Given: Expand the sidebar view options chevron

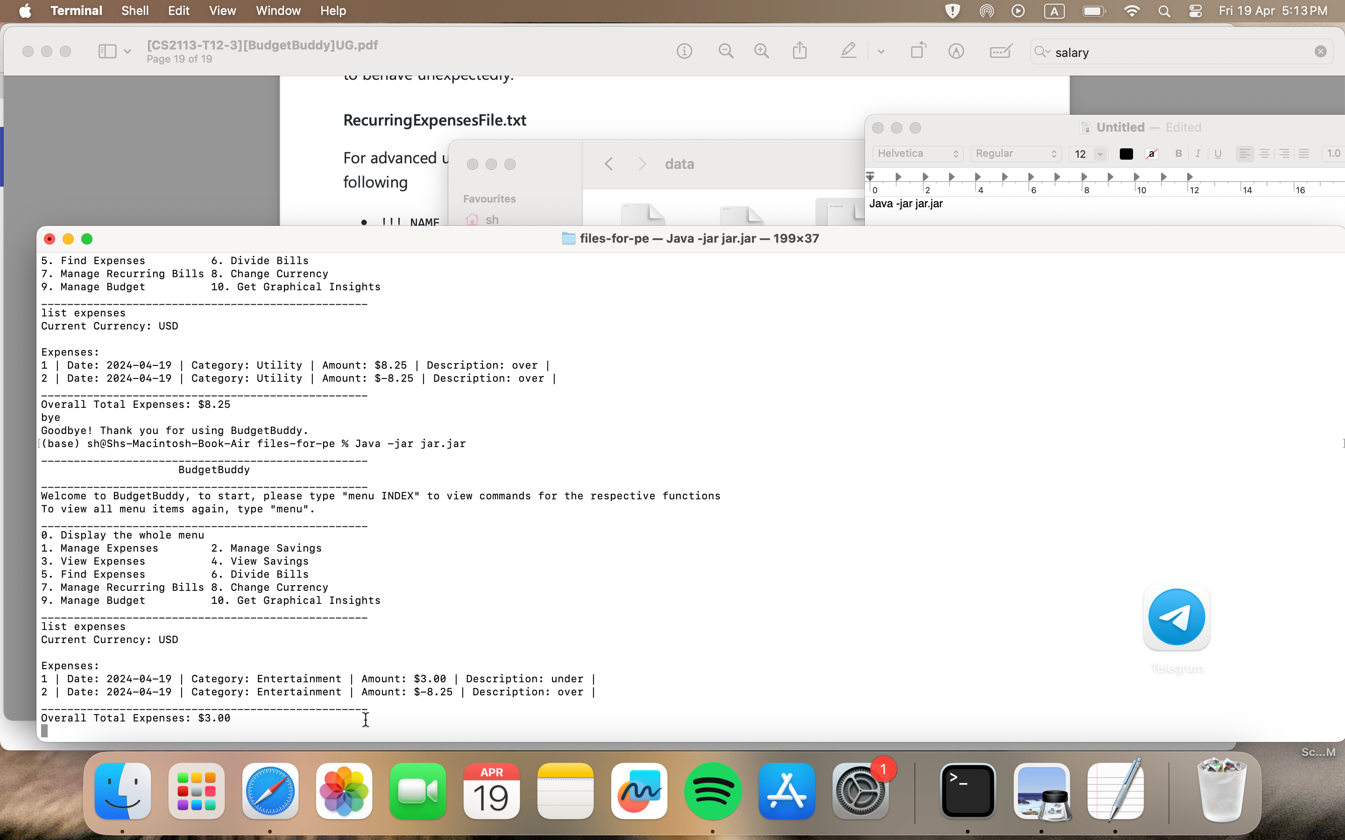Looking at the screenshot, I should pos(127,52).
